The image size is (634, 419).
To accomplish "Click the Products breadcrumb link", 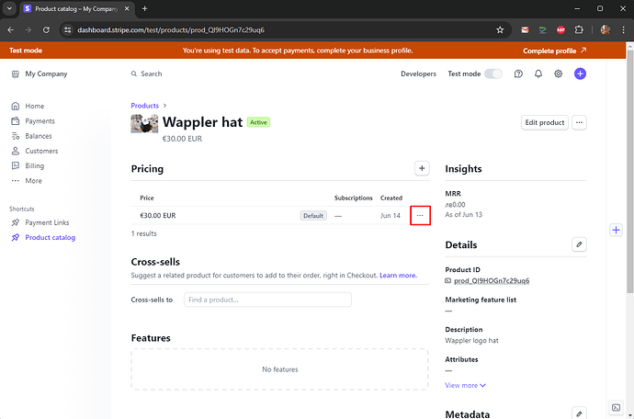I will [x=145, y=106].
